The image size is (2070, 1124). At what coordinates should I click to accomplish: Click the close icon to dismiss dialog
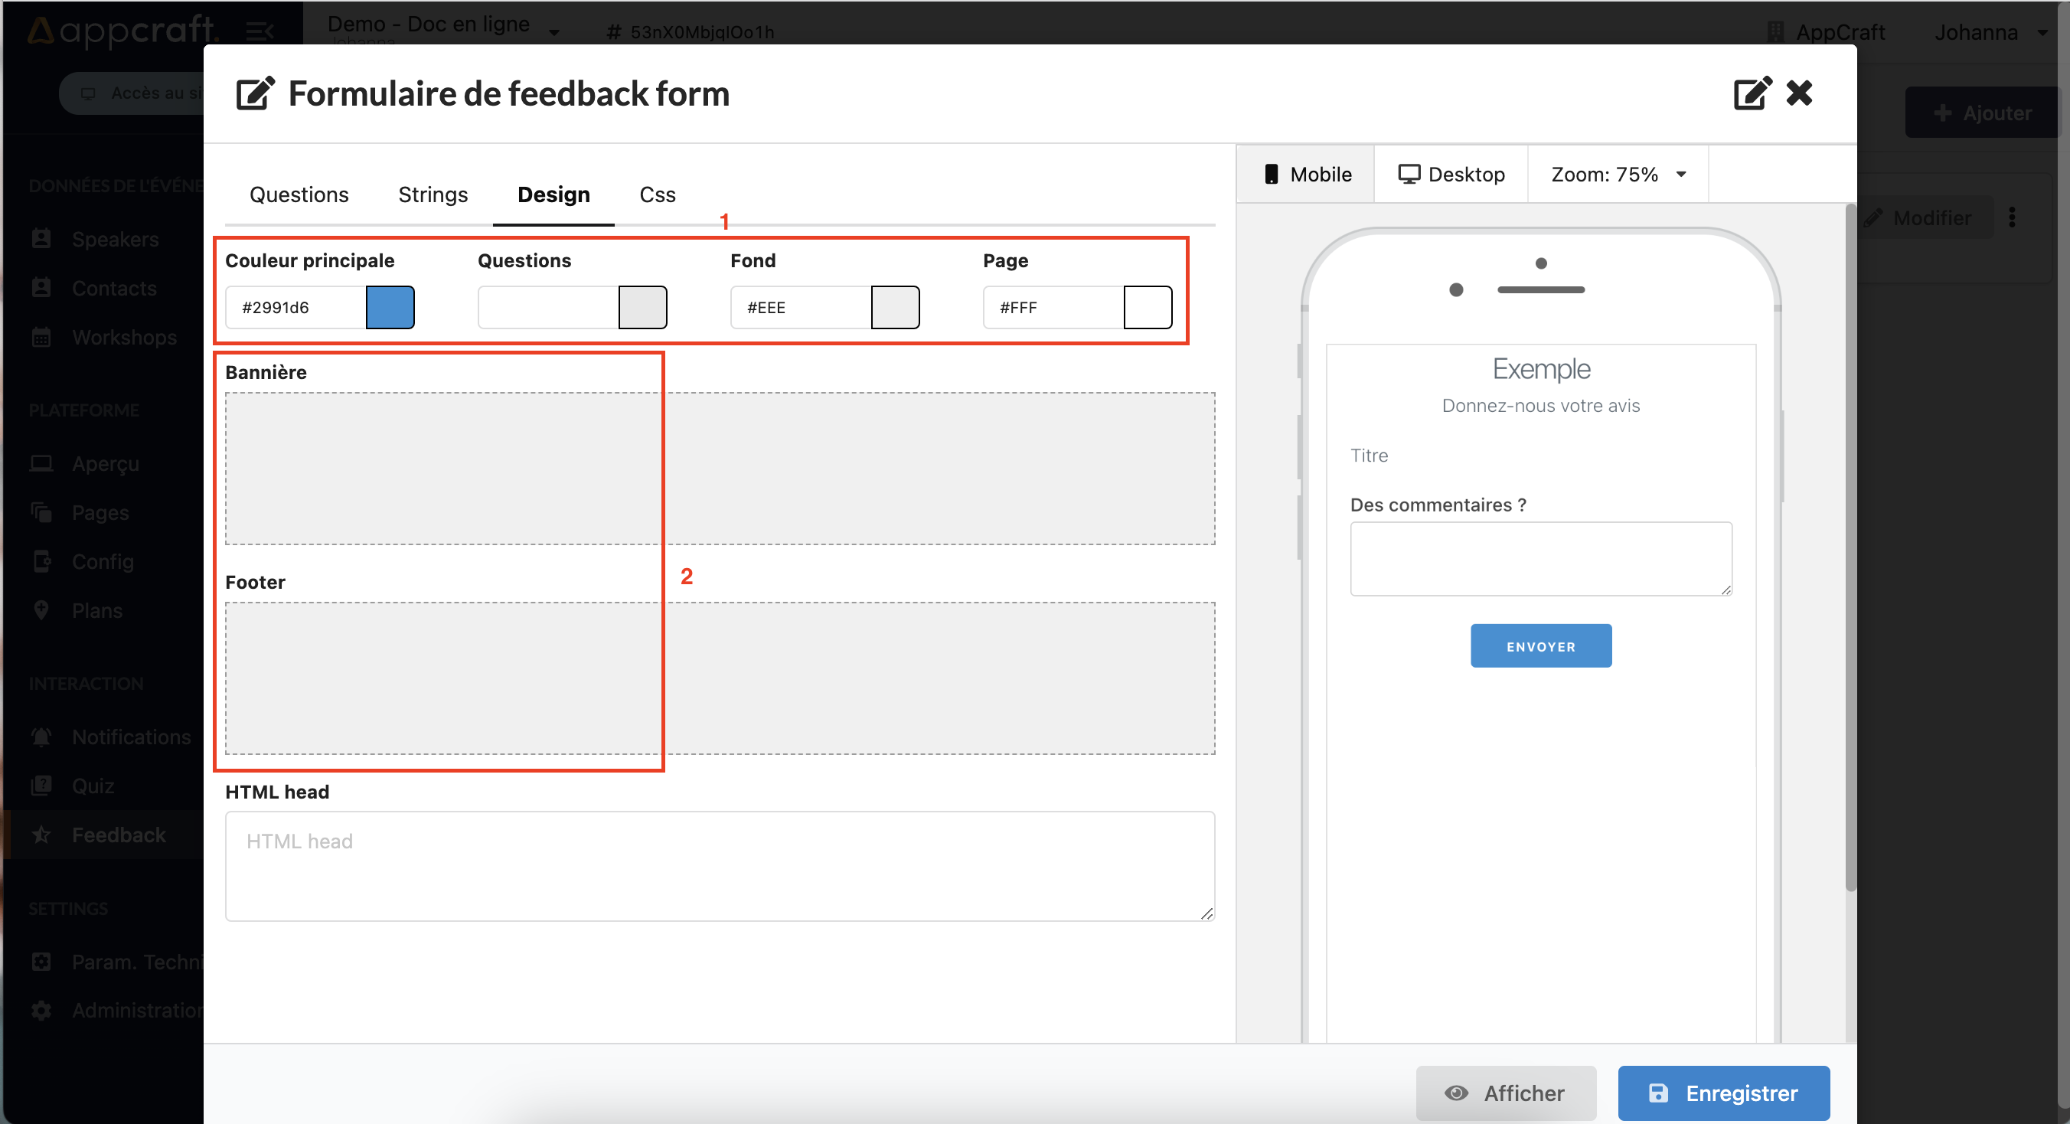coord(1803,94)
